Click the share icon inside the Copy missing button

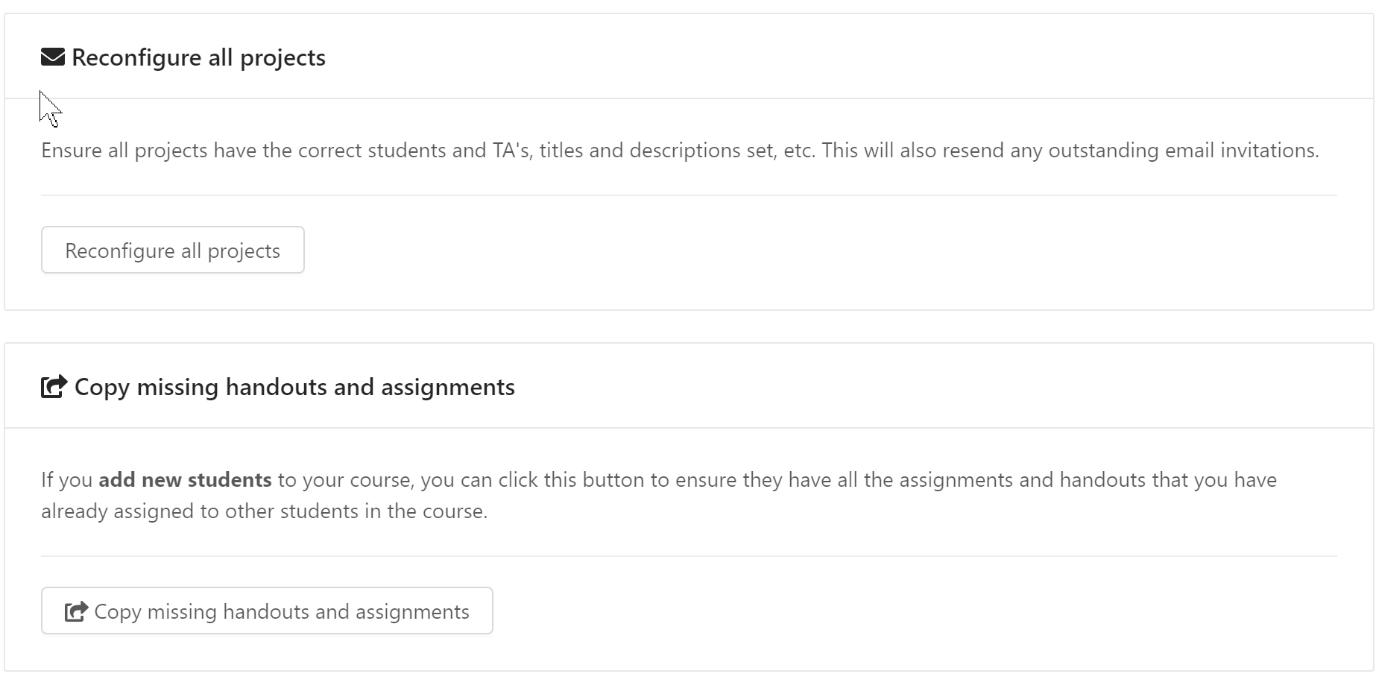tap(75, 611)
